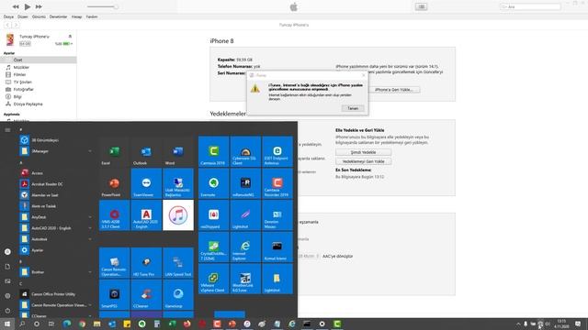Expand the AnyDesk folder chevron
588x330 pixels.
coord(90,217)
